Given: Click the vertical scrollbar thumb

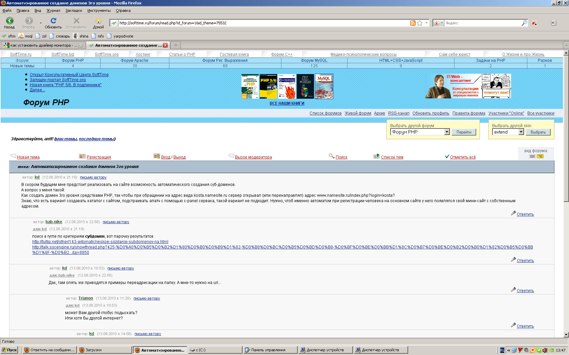Looking at the screenshot, I should point(566,128).
